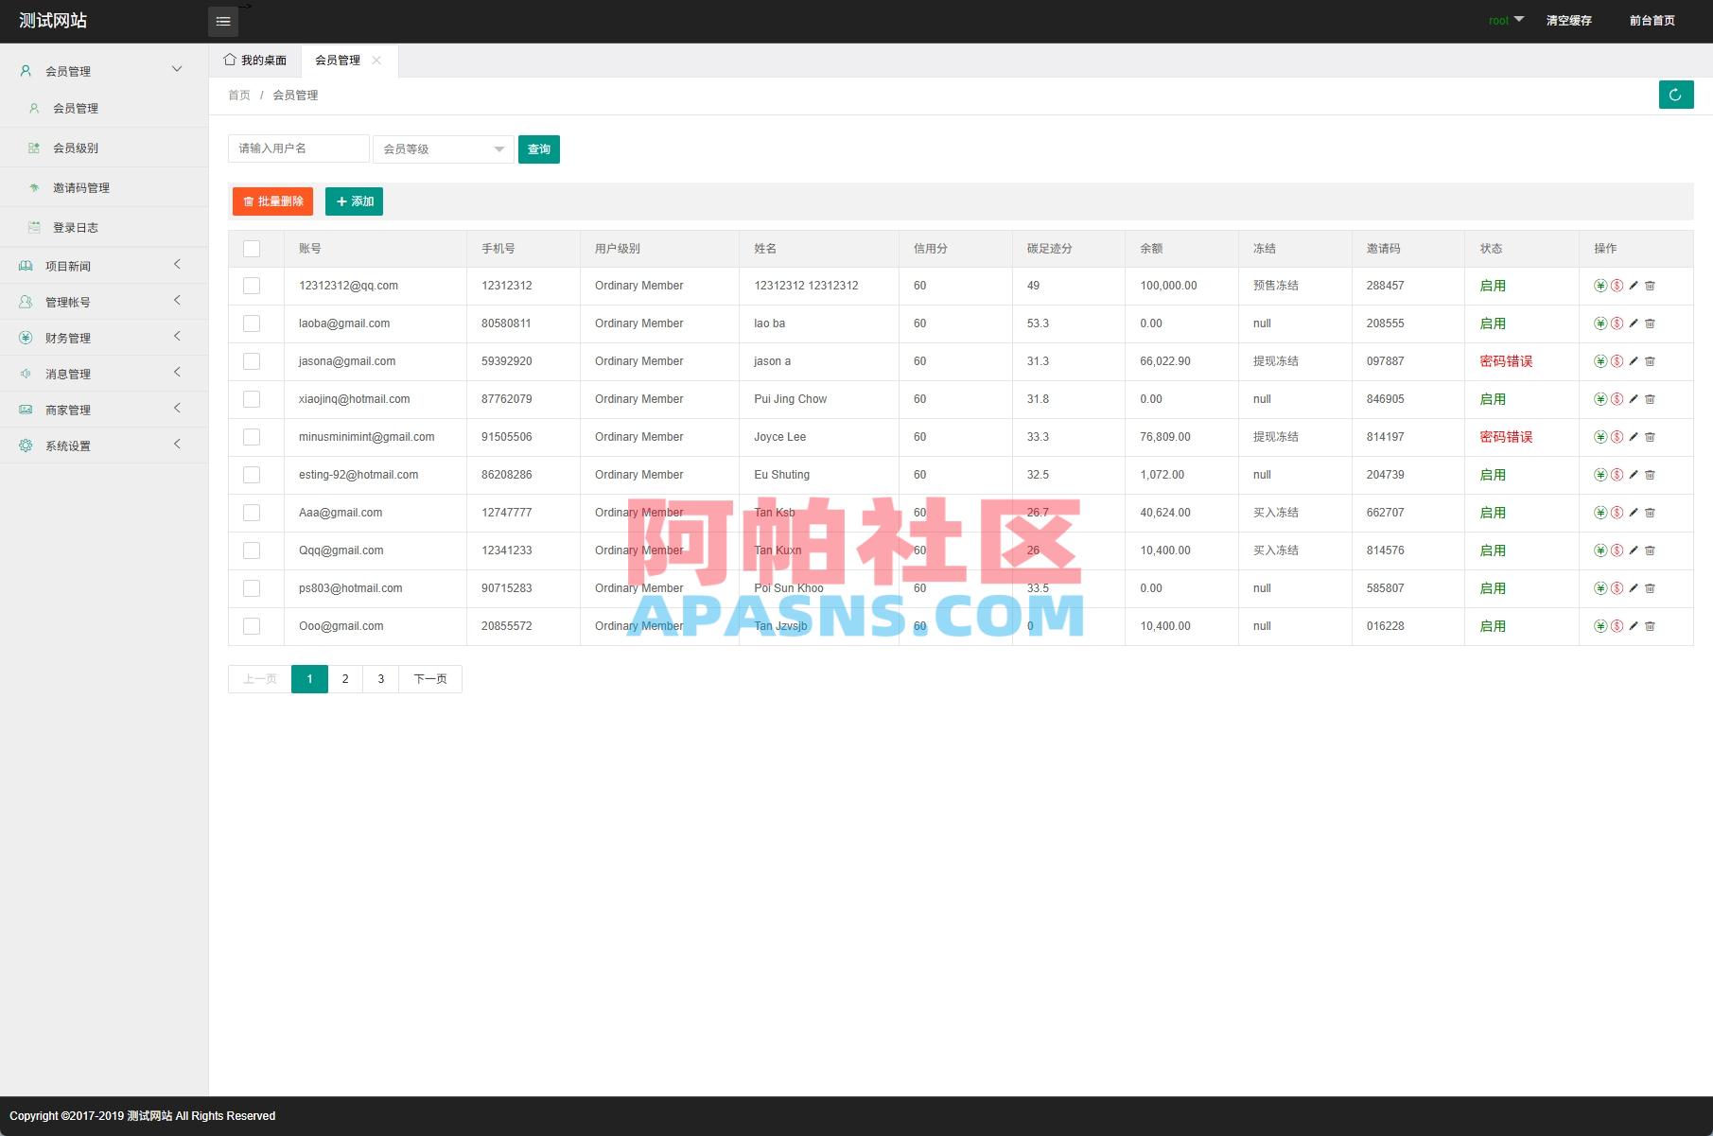
Task: Check the row for ps803@hotmail.com
Action: point(252,587)
